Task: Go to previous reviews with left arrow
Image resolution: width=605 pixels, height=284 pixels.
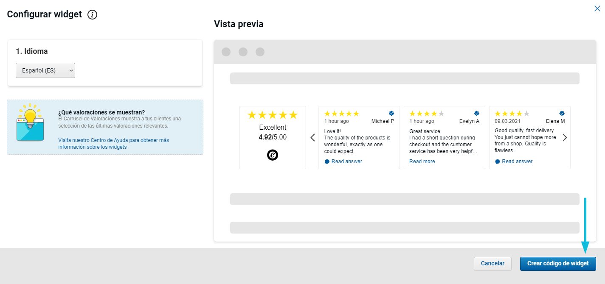Action: click(x=313, y=137)
